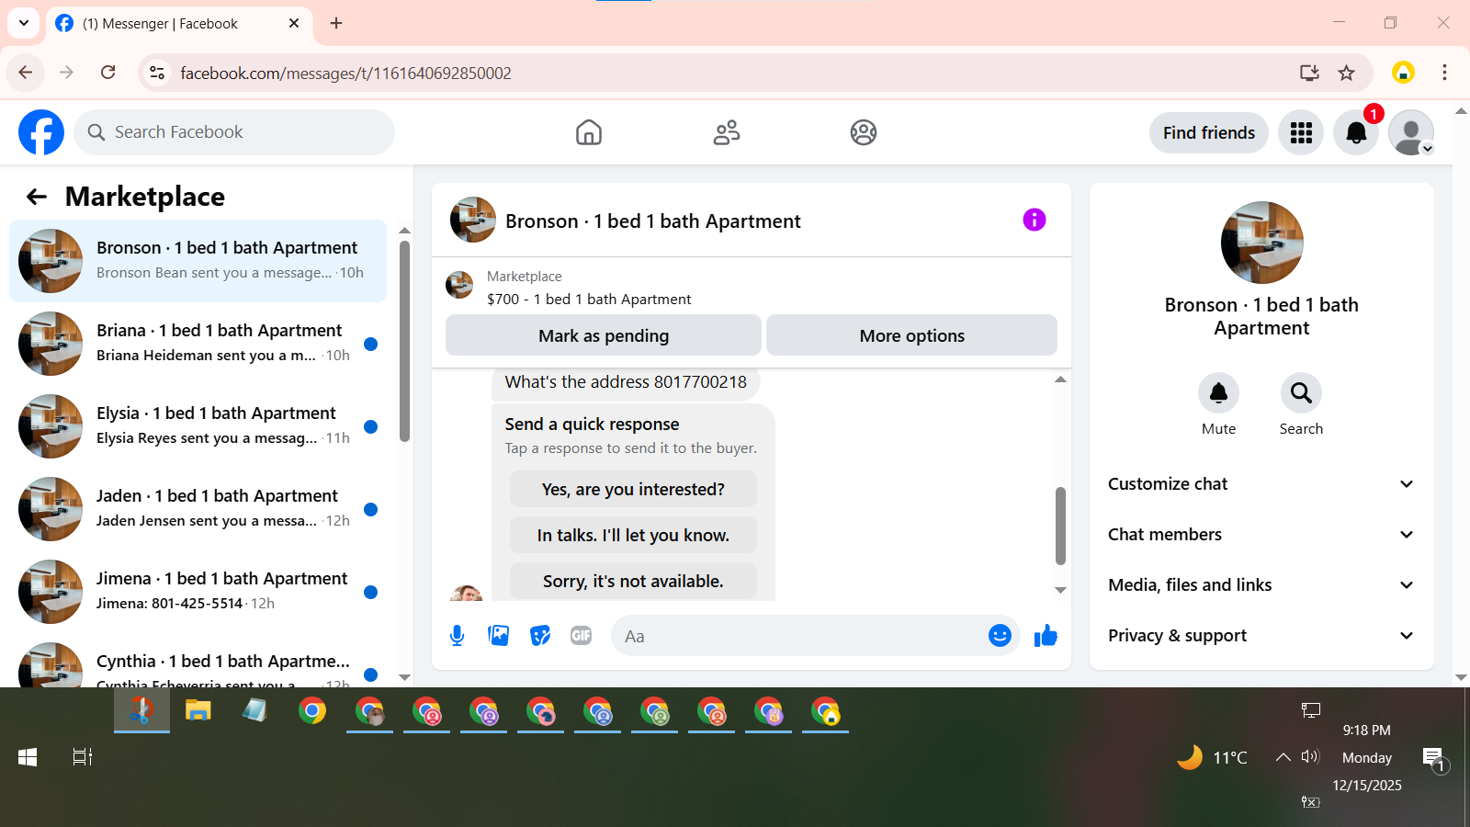
Task: Open the apps grid menu icon
Action: pyautogui.click(x=1301, y=132)
